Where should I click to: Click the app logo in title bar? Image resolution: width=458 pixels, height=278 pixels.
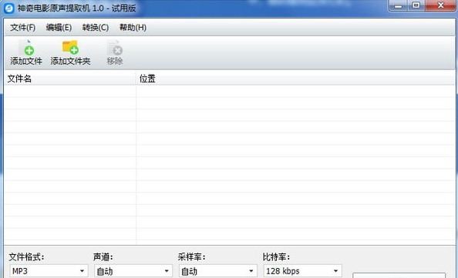(8, 8)
